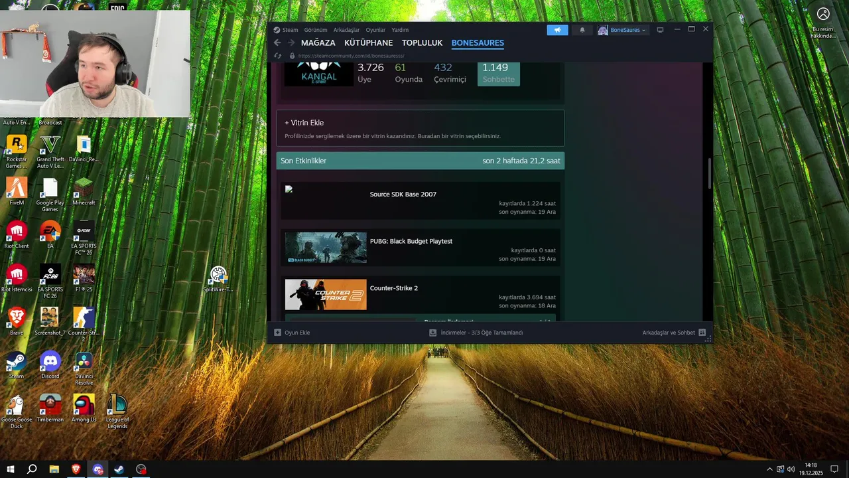Open File Explorer from the taskbar
The width and height of the screenshot is (849, 478).
54,469
